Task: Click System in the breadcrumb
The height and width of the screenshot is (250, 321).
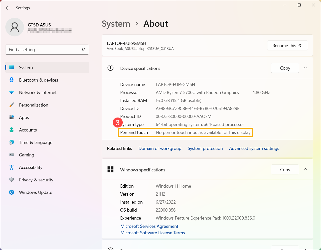Action: tap(116, 24)
